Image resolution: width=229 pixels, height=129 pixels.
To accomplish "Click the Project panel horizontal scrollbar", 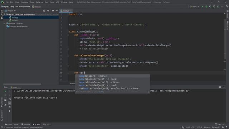I will tap(22, 84).
